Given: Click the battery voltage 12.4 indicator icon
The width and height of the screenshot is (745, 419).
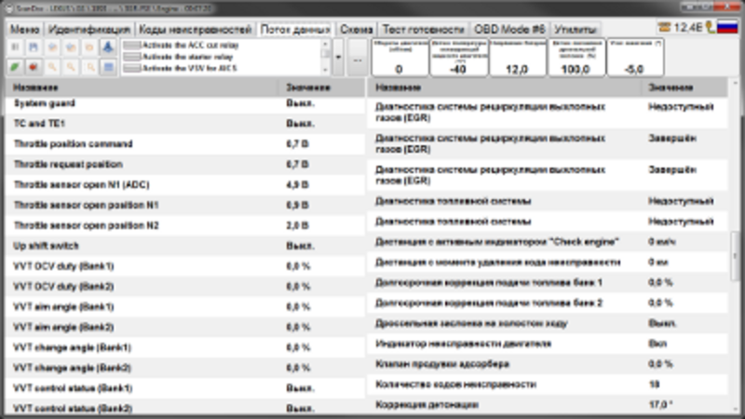Looking at the screenshot, I should [x=693, y=28].
